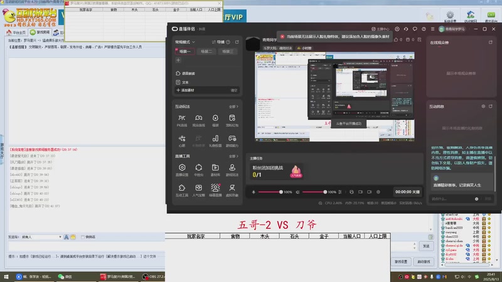The width and height of the screenshot is (502, 282).
Task: Switch to 场景二 scene tab
Action: click(206, 51)
